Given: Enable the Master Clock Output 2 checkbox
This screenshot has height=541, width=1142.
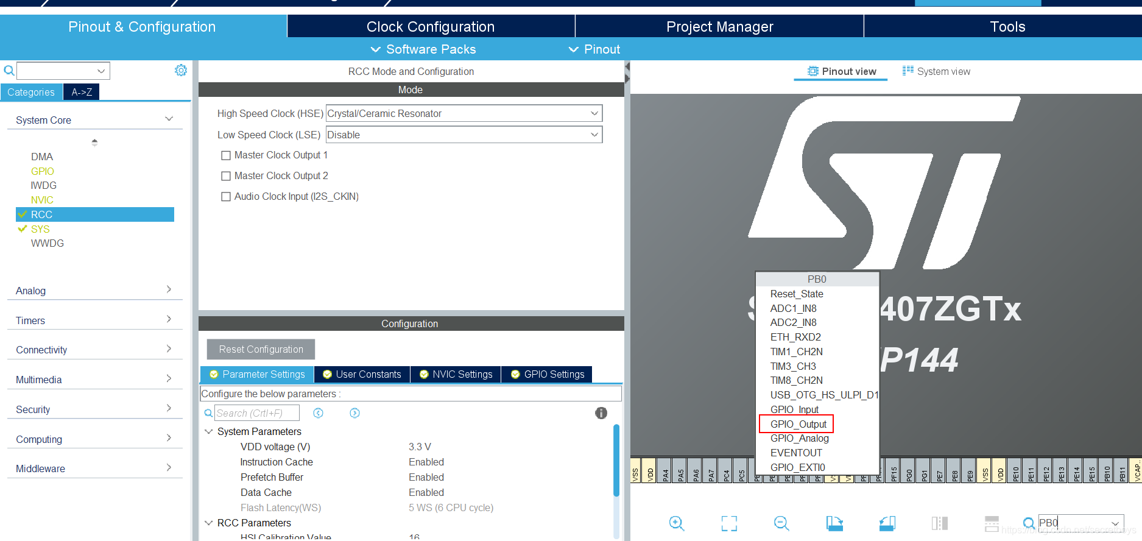Looking at the screenshot, I should coord(226,176).
